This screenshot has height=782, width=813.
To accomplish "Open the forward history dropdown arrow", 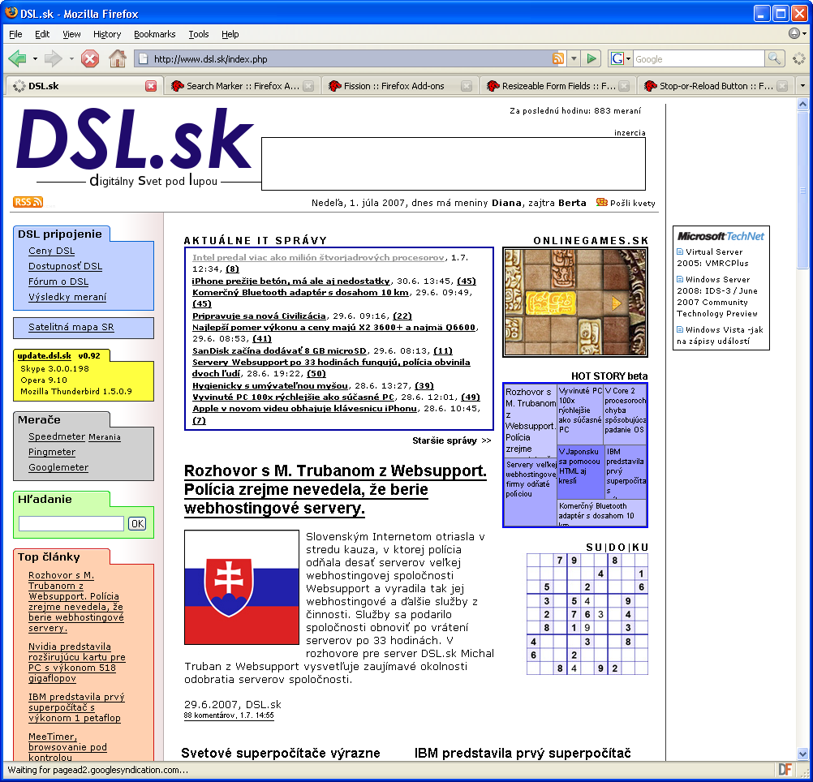I will click(x=71, y=58).
